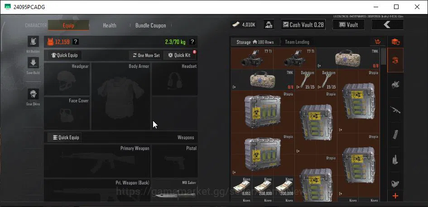Screen dimensions: 428x207
Task: Filter storage by armor gear icon
Action: 395,85
